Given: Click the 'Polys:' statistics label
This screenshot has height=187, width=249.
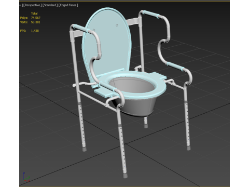Looking at the screenshot, I should point(24,18).
